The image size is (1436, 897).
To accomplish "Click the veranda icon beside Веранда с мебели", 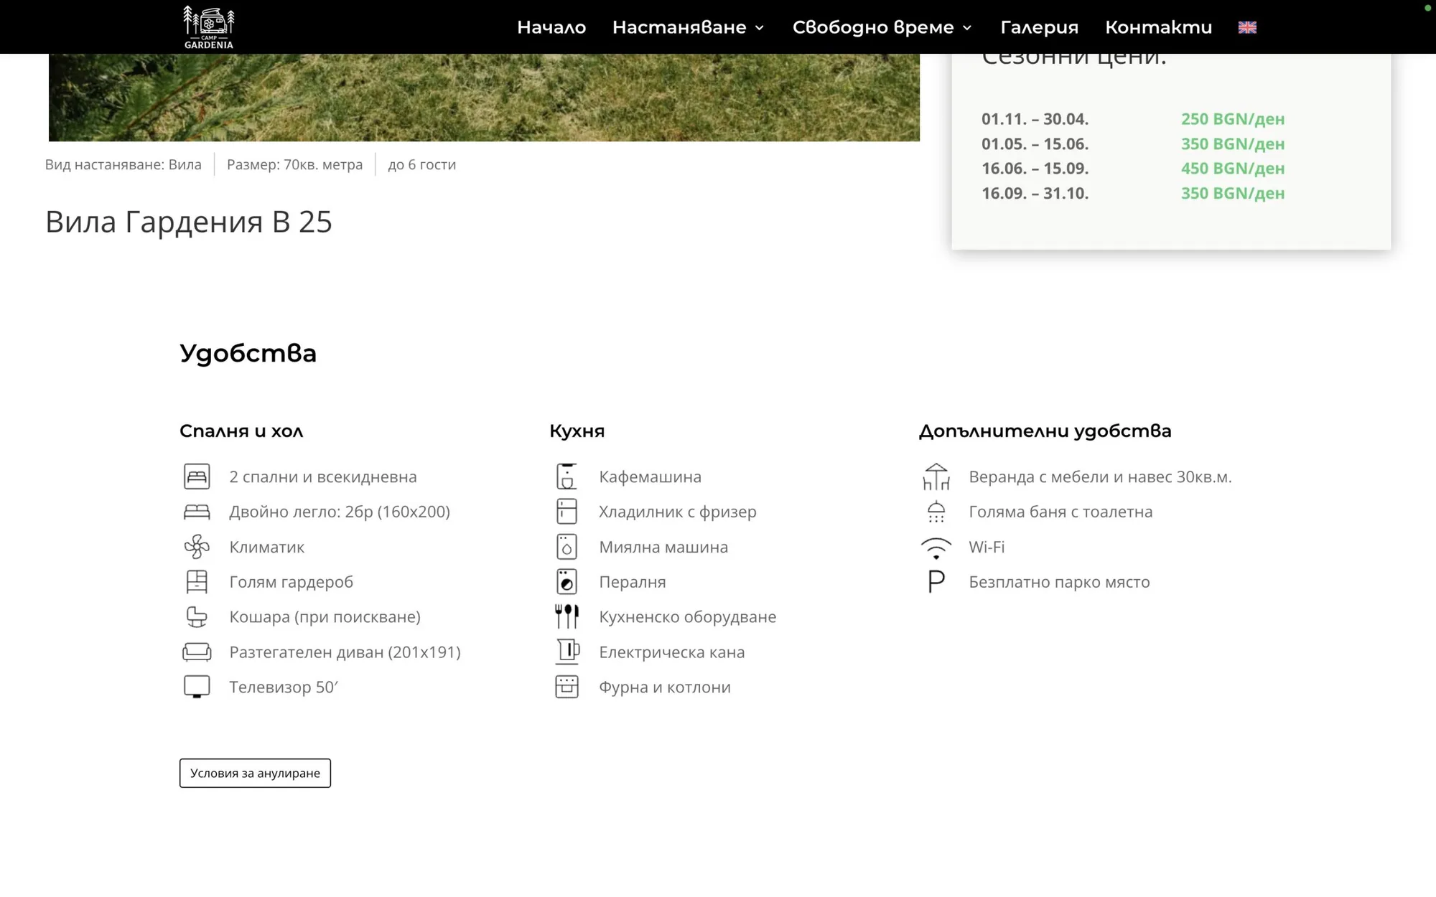I will tap(936, 476).
